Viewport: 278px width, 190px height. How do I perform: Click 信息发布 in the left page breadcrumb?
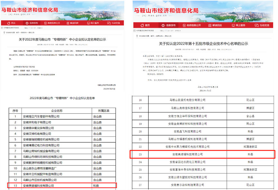(23, 33)
